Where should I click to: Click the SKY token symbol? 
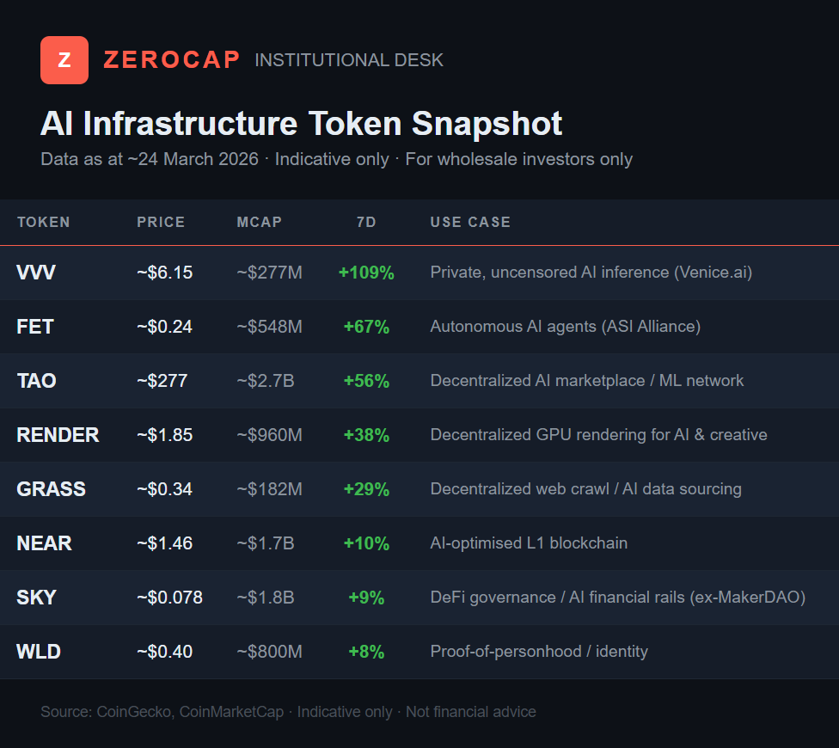(x=36, y=598)
